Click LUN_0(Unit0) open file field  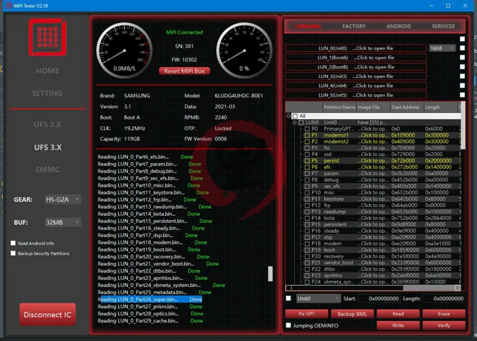(356, 48)
